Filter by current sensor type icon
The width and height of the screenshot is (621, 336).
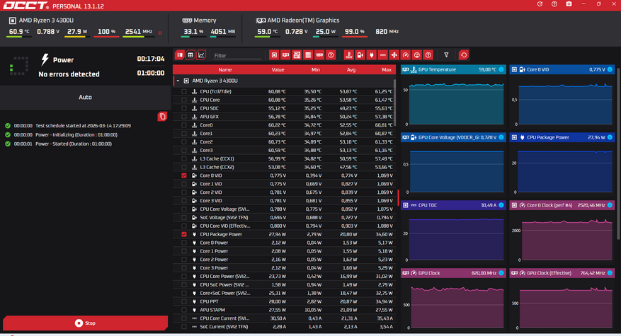point(382,55)
